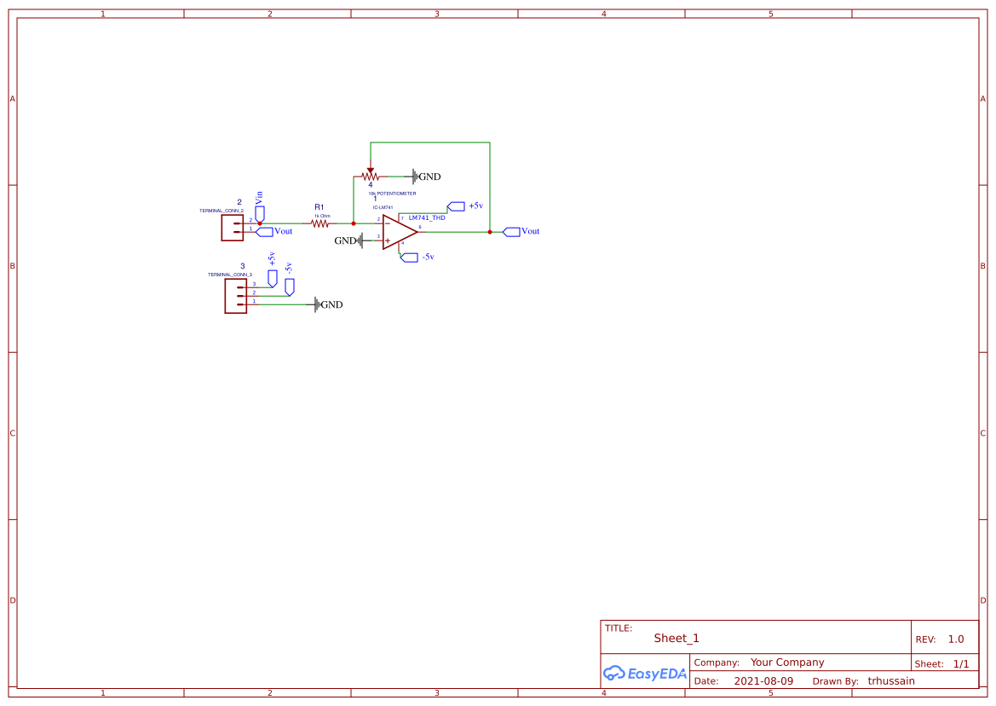Select the TERMINAL_CONN_3 connector symbol

235,297
